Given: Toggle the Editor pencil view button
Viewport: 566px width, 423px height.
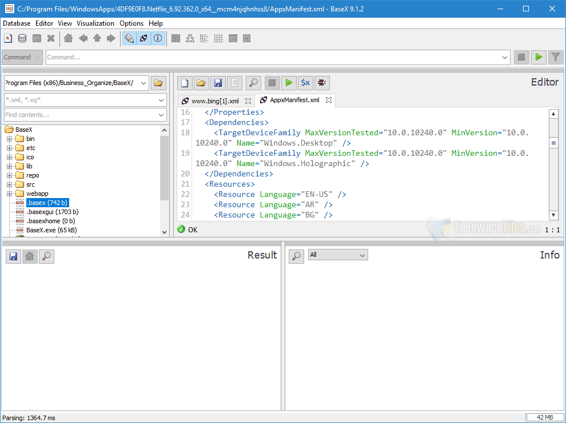Looking at the screenshot, I should coord(129,38).
